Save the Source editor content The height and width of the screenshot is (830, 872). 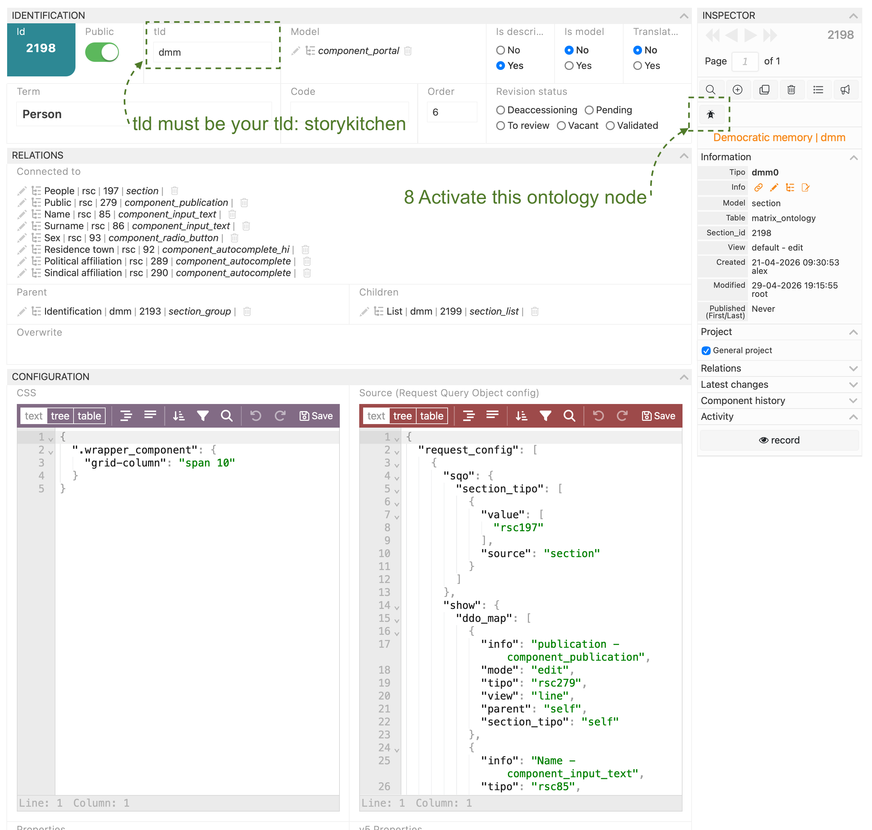pos(658,416)
